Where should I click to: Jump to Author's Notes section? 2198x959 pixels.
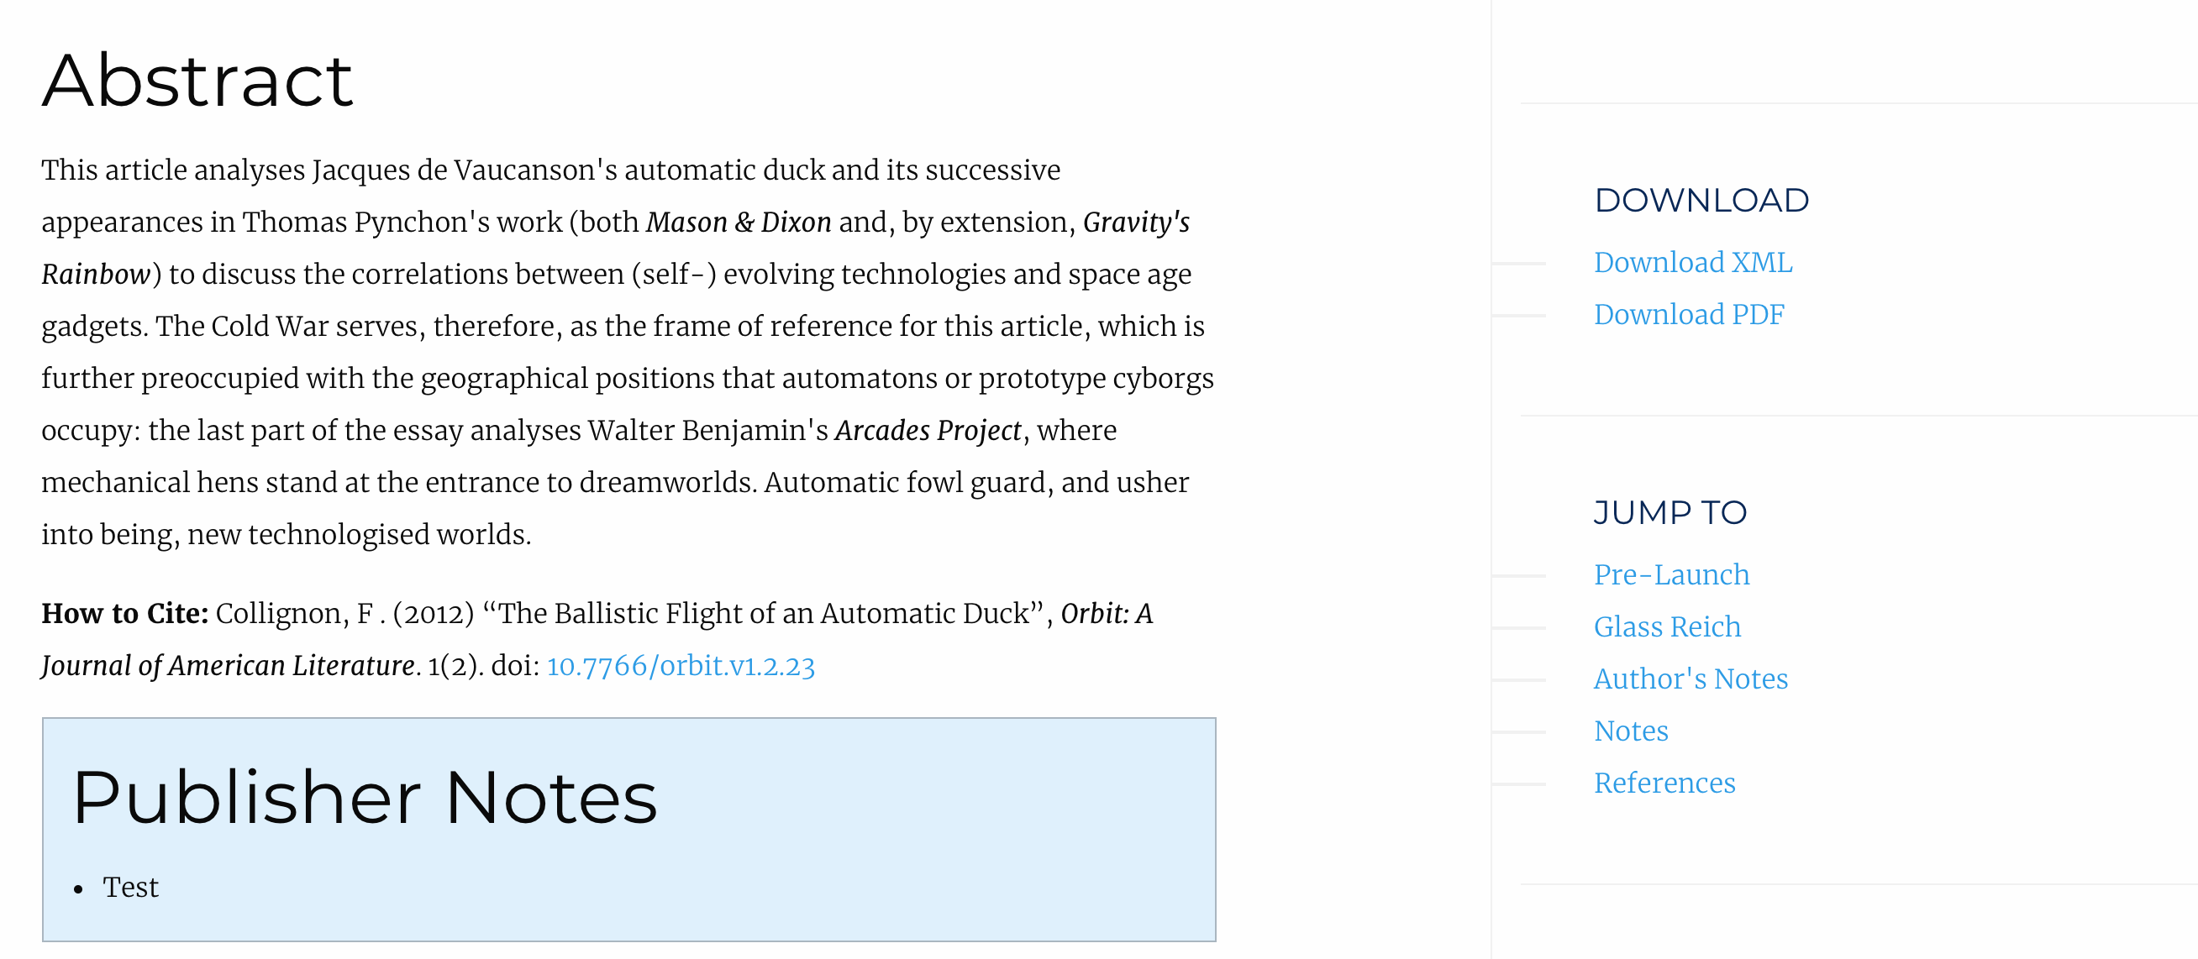click(1691, 679)
